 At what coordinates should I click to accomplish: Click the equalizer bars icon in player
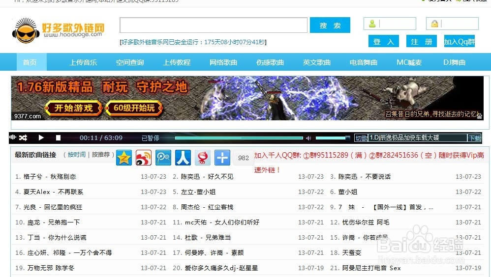(x=12, y=137)
